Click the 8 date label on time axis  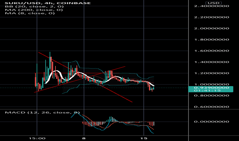click(x=84, y=138)
